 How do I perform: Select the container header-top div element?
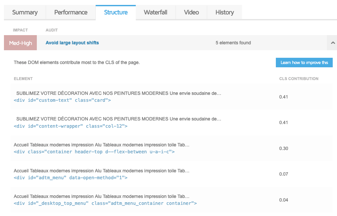pyautogui.click(x=94, y=152)
